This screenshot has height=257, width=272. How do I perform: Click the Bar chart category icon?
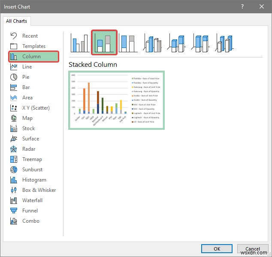coord(14,87)
